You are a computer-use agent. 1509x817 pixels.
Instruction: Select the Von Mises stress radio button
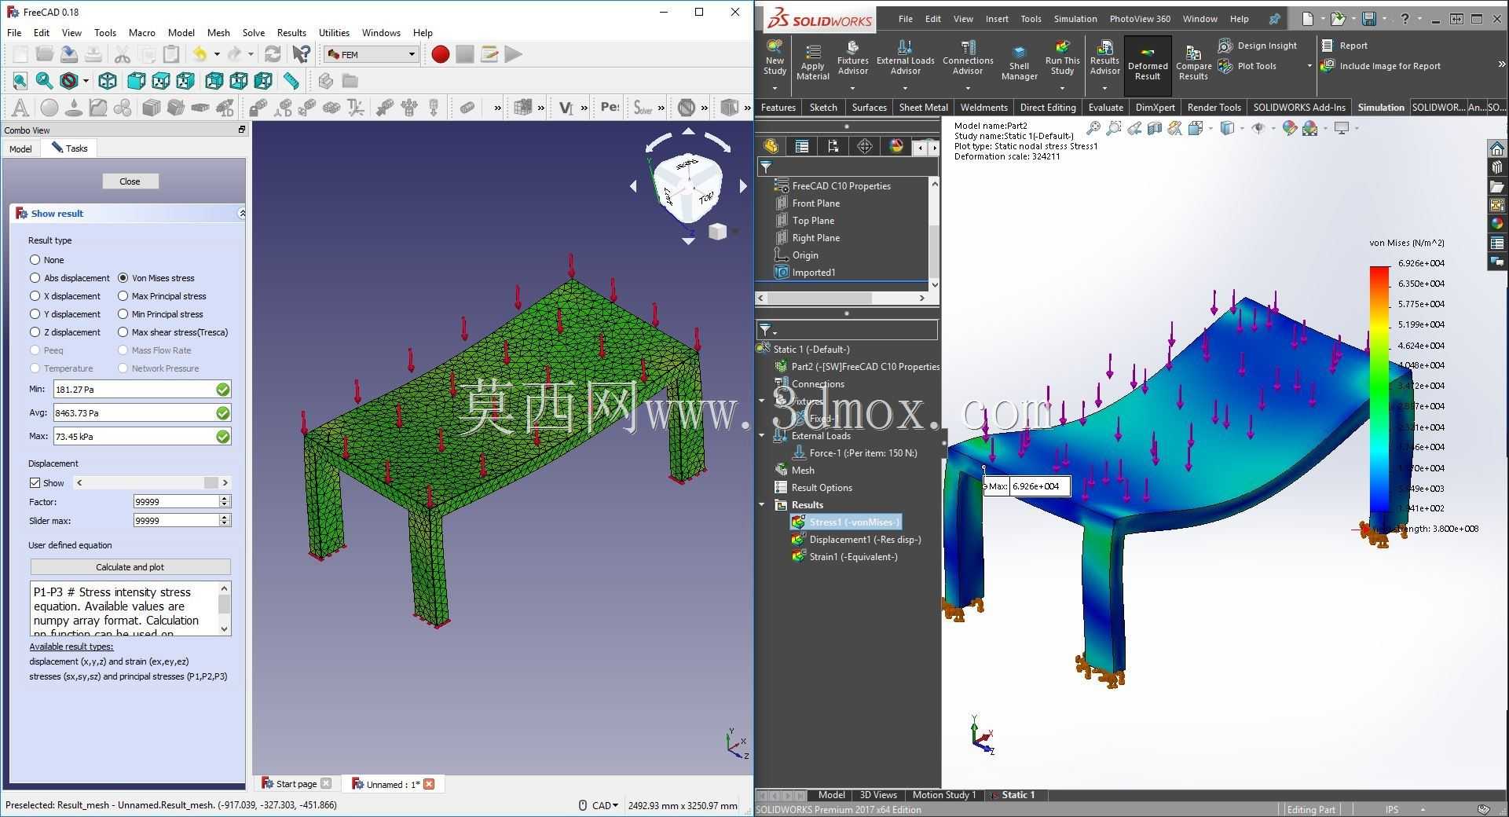123,278
